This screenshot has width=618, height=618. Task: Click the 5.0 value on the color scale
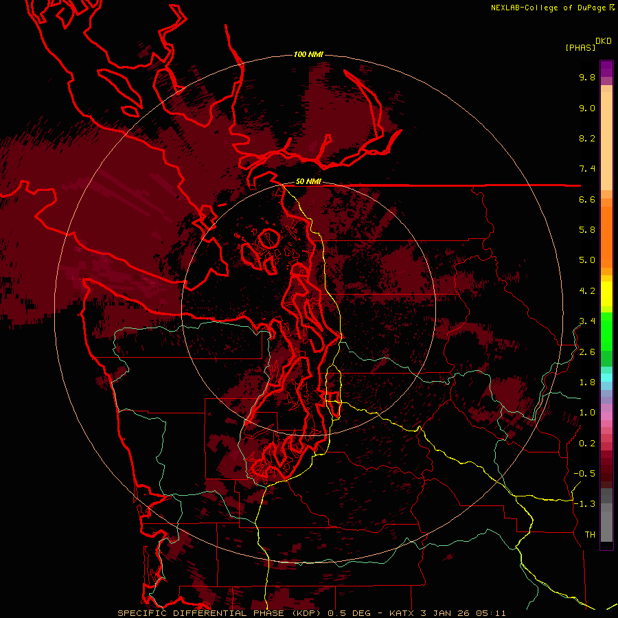(x=587, y=260)
